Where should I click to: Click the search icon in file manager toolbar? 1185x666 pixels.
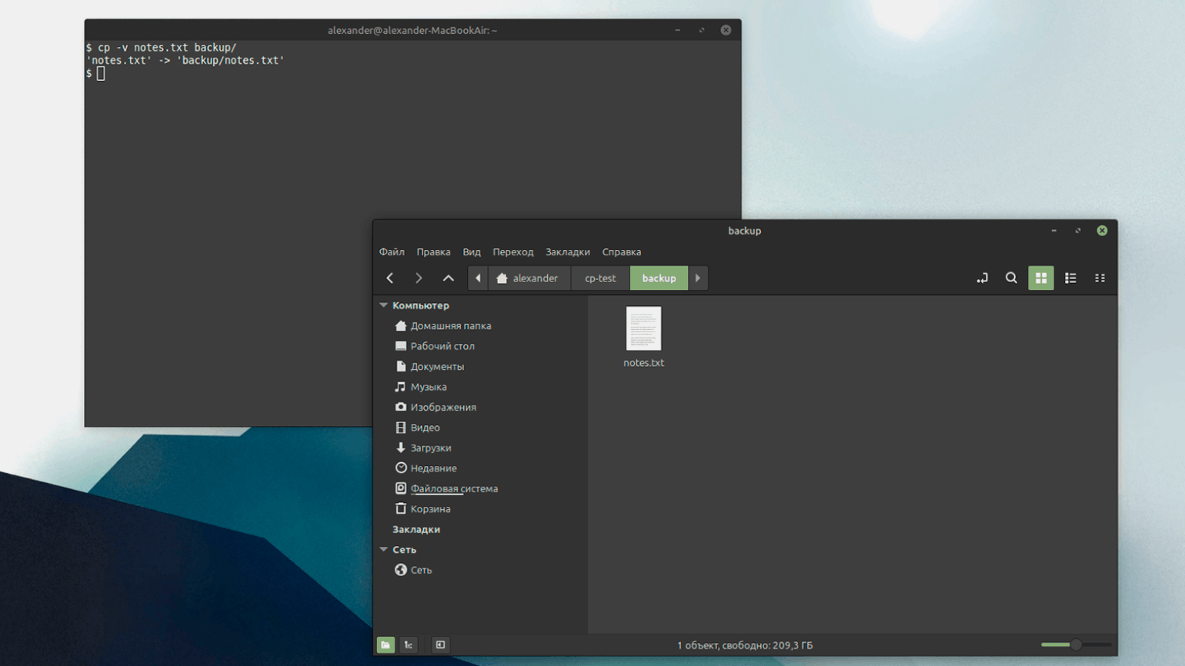1011,278
